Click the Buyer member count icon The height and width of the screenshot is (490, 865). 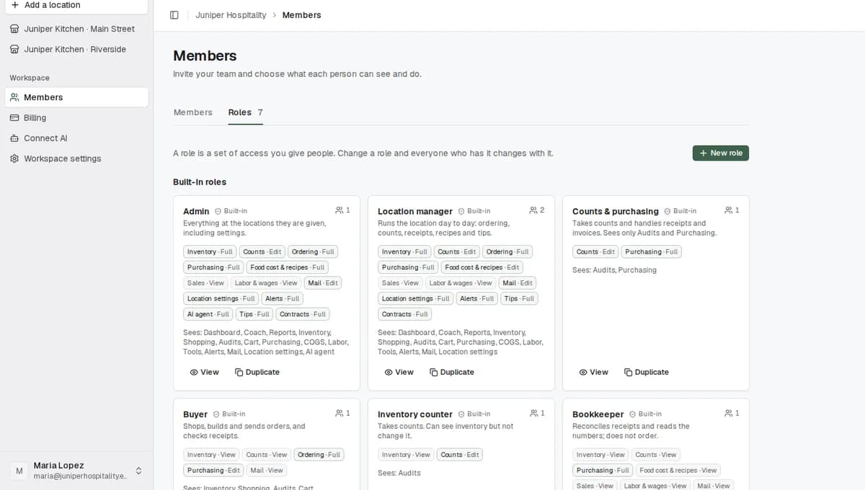coord(340,414)
